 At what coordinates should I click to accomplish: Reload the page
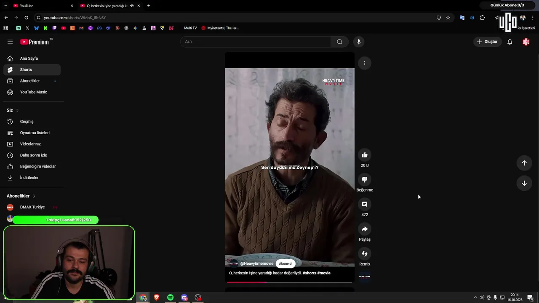[x=26, y=18]
